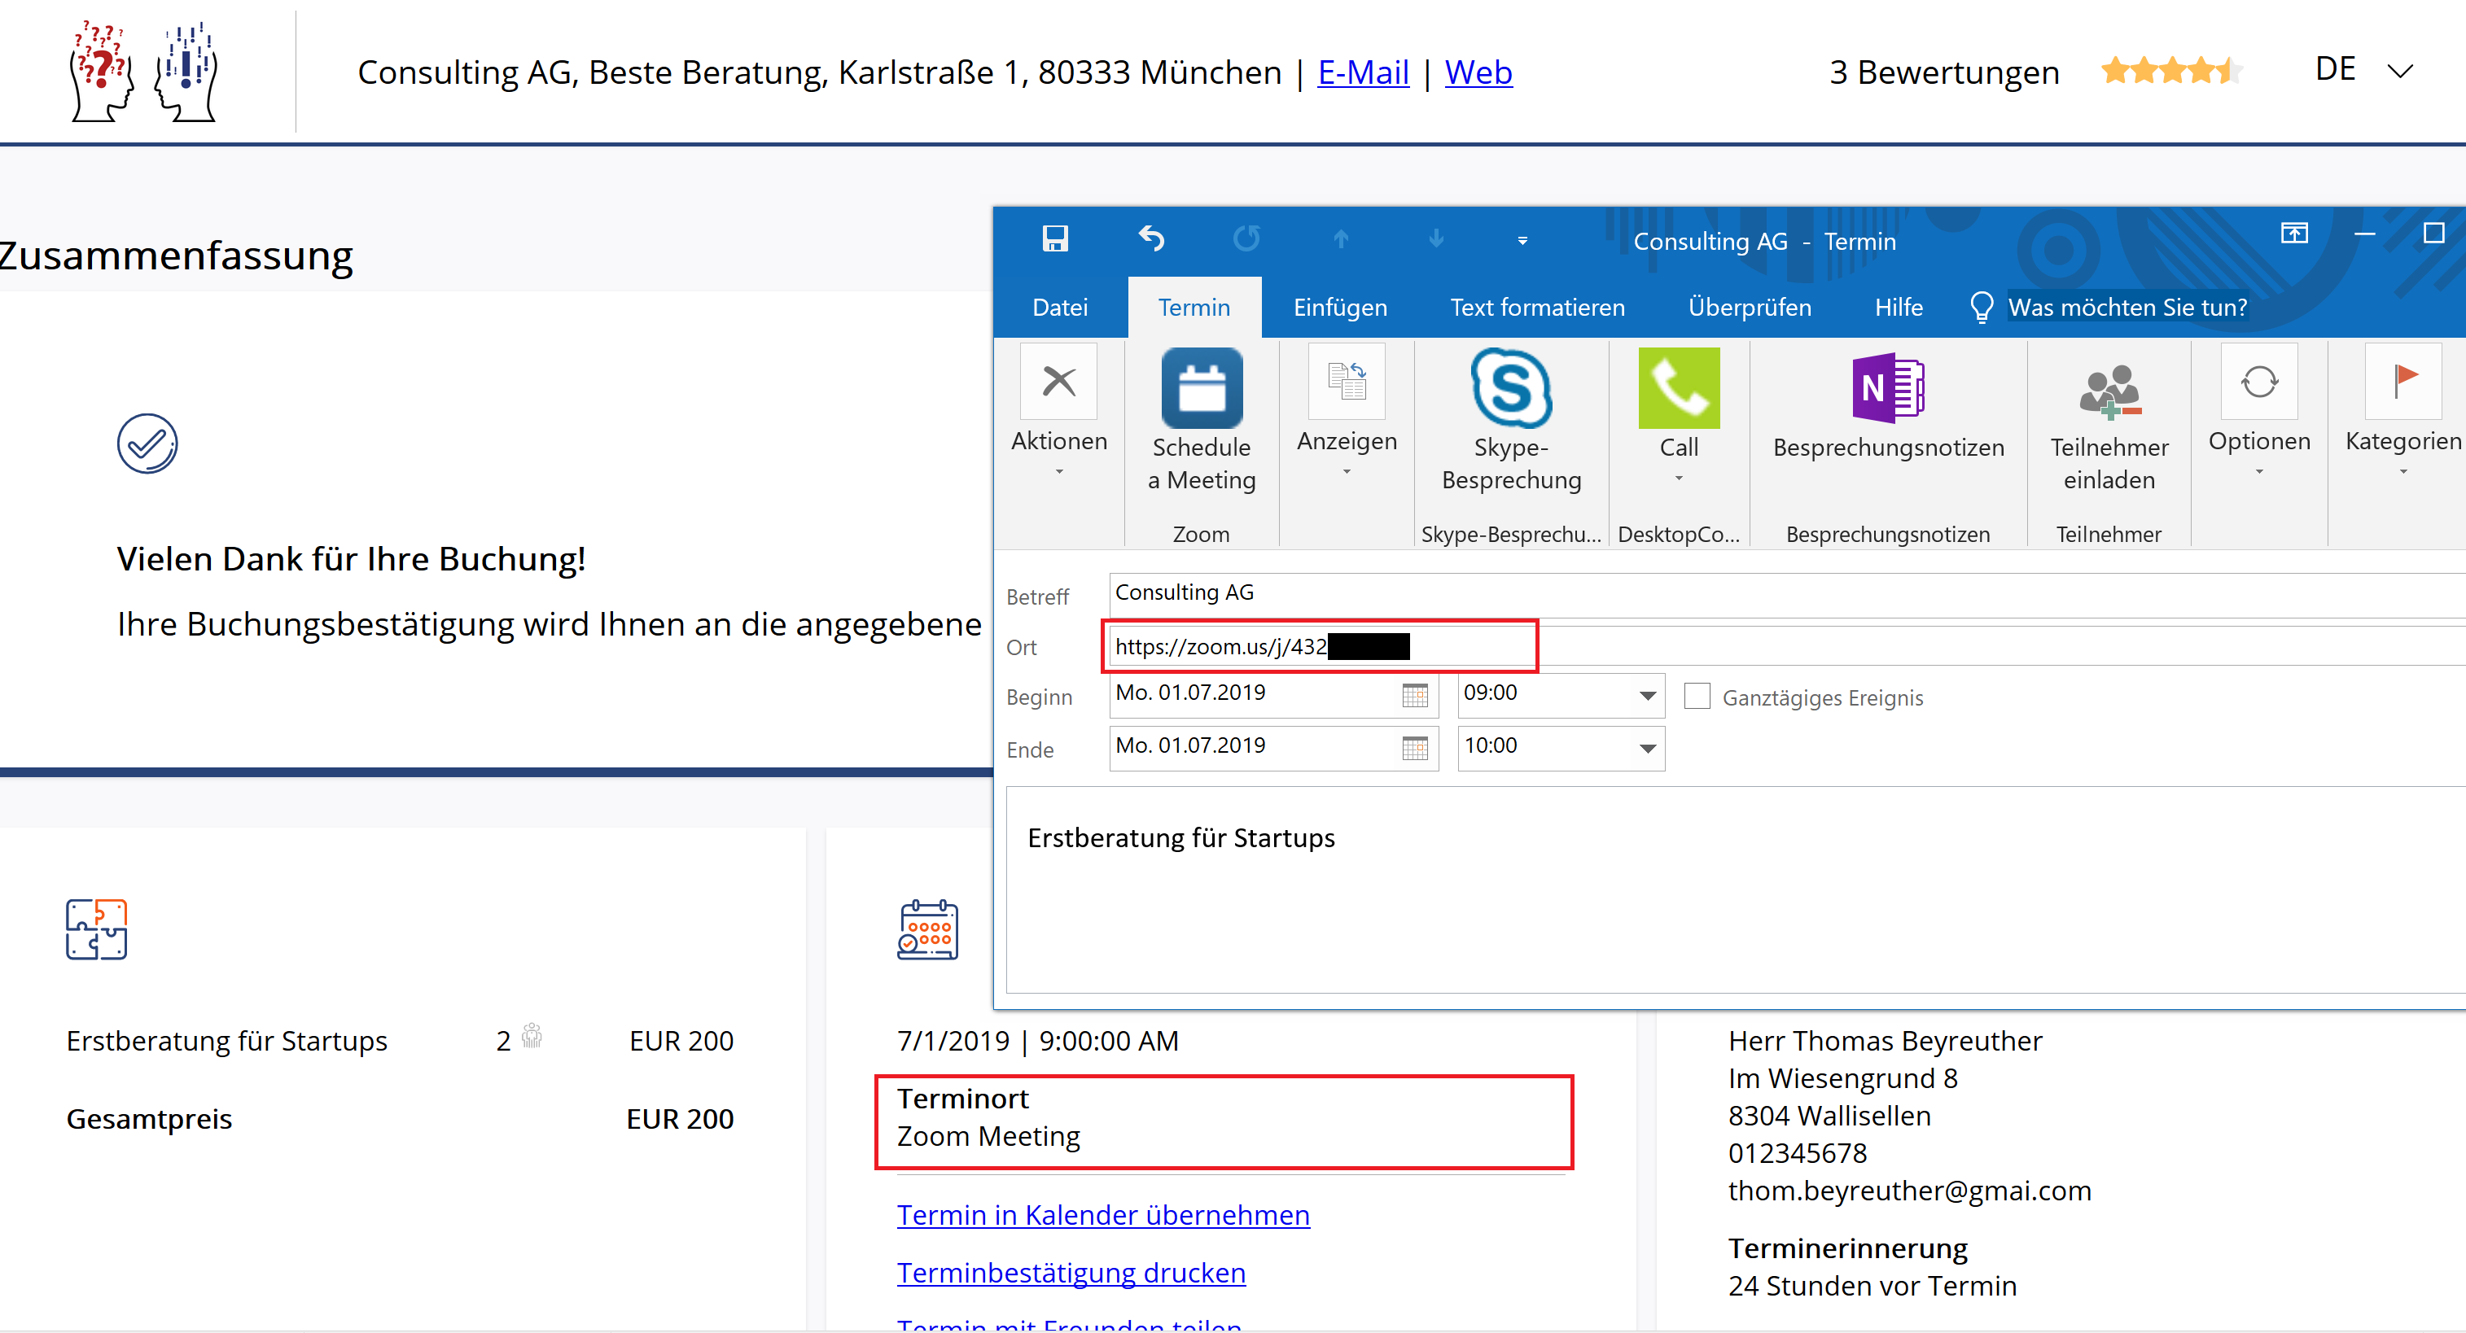Open the Kategorien flag dropdown
The image size is (2466, 1333).
point(2402,410)
